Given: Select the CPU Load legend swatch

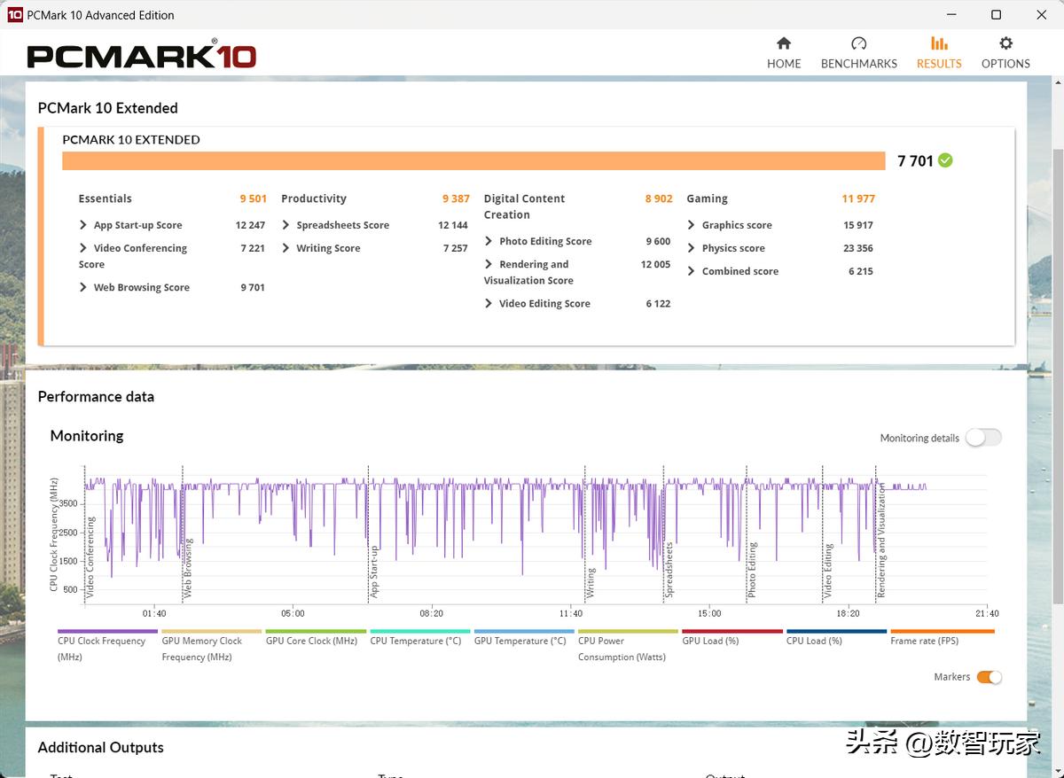Looking at the screenshot, I should click(836, 632).
